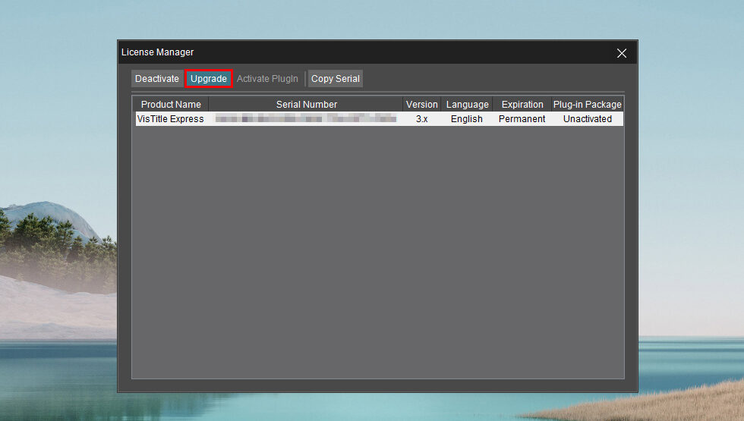Click the greyed Activate PlugIn button
This screenshot has height=421, width=744.
[267, 79]
